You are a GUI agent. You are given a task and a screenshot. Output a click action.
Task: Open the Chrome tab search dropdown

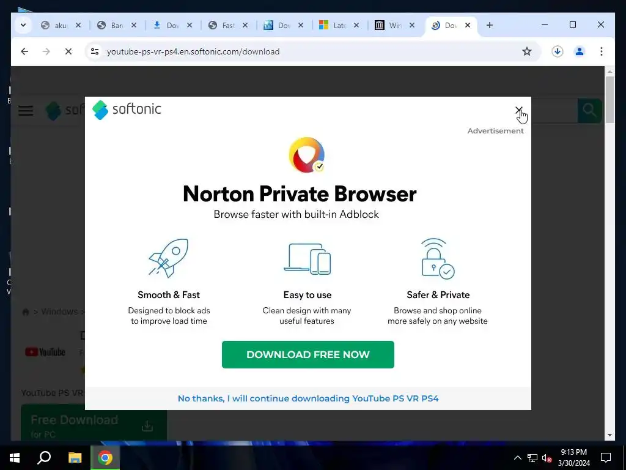pos(23,25)
